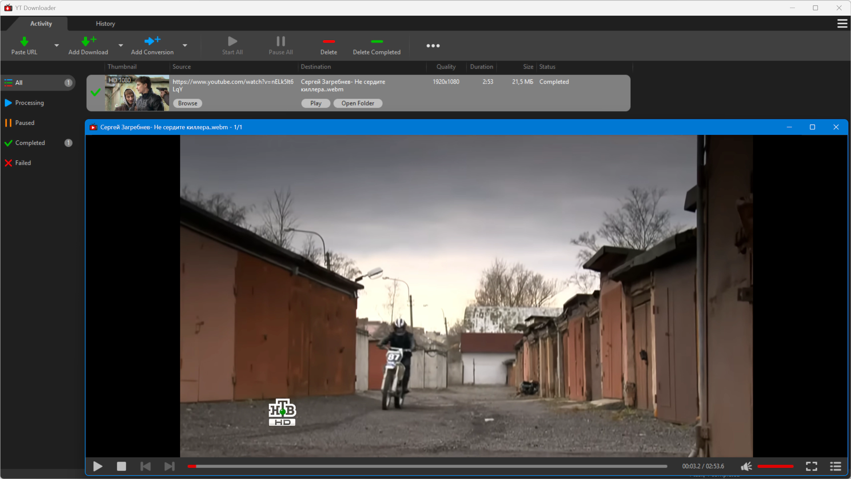The width and height of the screenshot is (851, 479).
Task: Click the Open Folder button
Action: click(358, 103)
